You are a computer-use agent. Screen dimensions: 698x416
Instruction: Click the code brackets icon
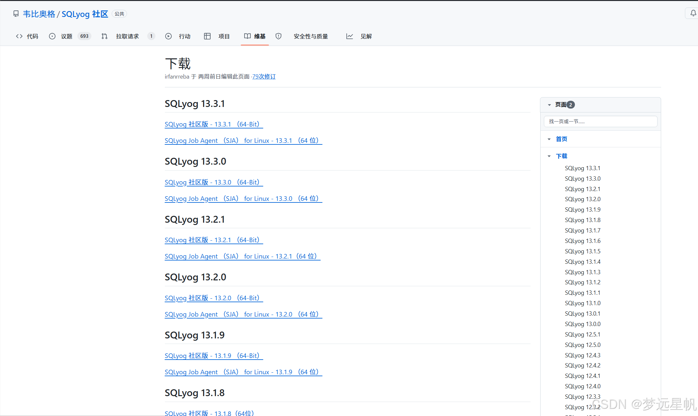click(19, 36)
